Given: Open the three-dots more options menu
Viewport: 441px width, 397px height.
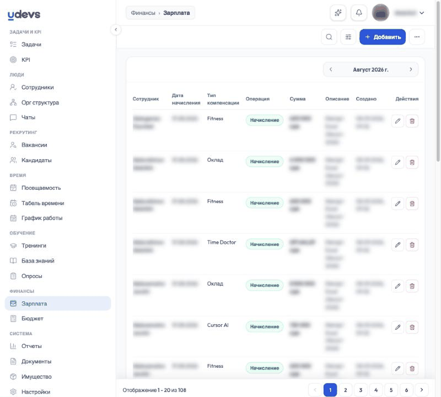Looking at the screenshot, I should coord(417,37).
